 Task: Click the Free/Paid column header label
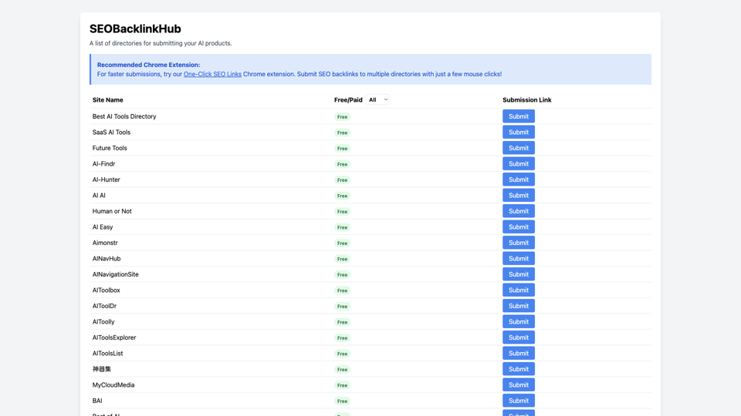348,100
